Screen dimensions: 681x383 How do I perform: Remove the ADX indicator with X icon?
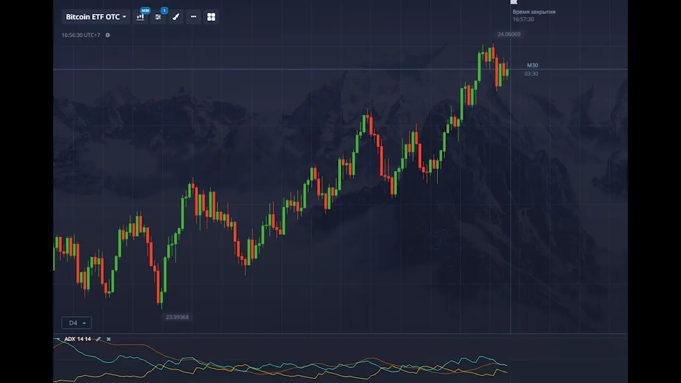point(109,339)
